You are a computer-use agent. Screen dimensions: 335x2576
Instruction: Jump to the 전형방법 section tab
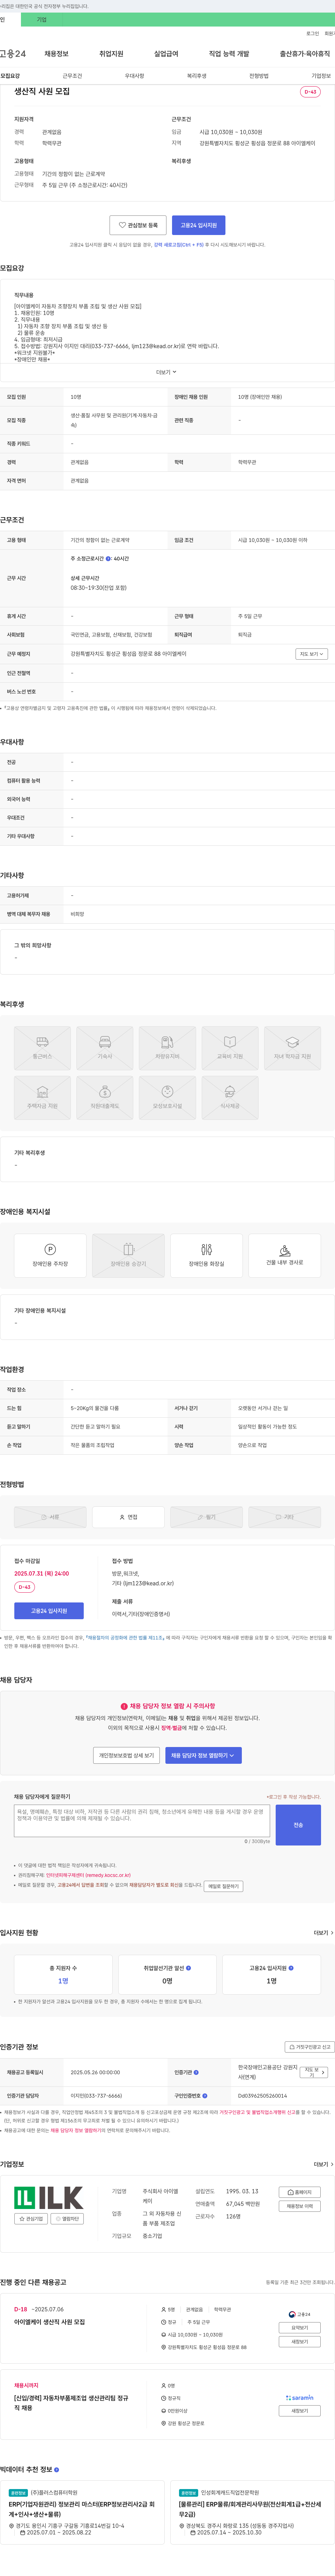(259, 76)
